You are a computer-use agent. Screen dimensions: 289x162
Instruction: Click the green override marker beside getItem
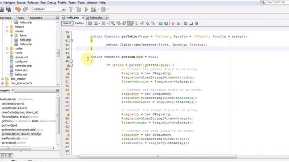coord(68,57)
